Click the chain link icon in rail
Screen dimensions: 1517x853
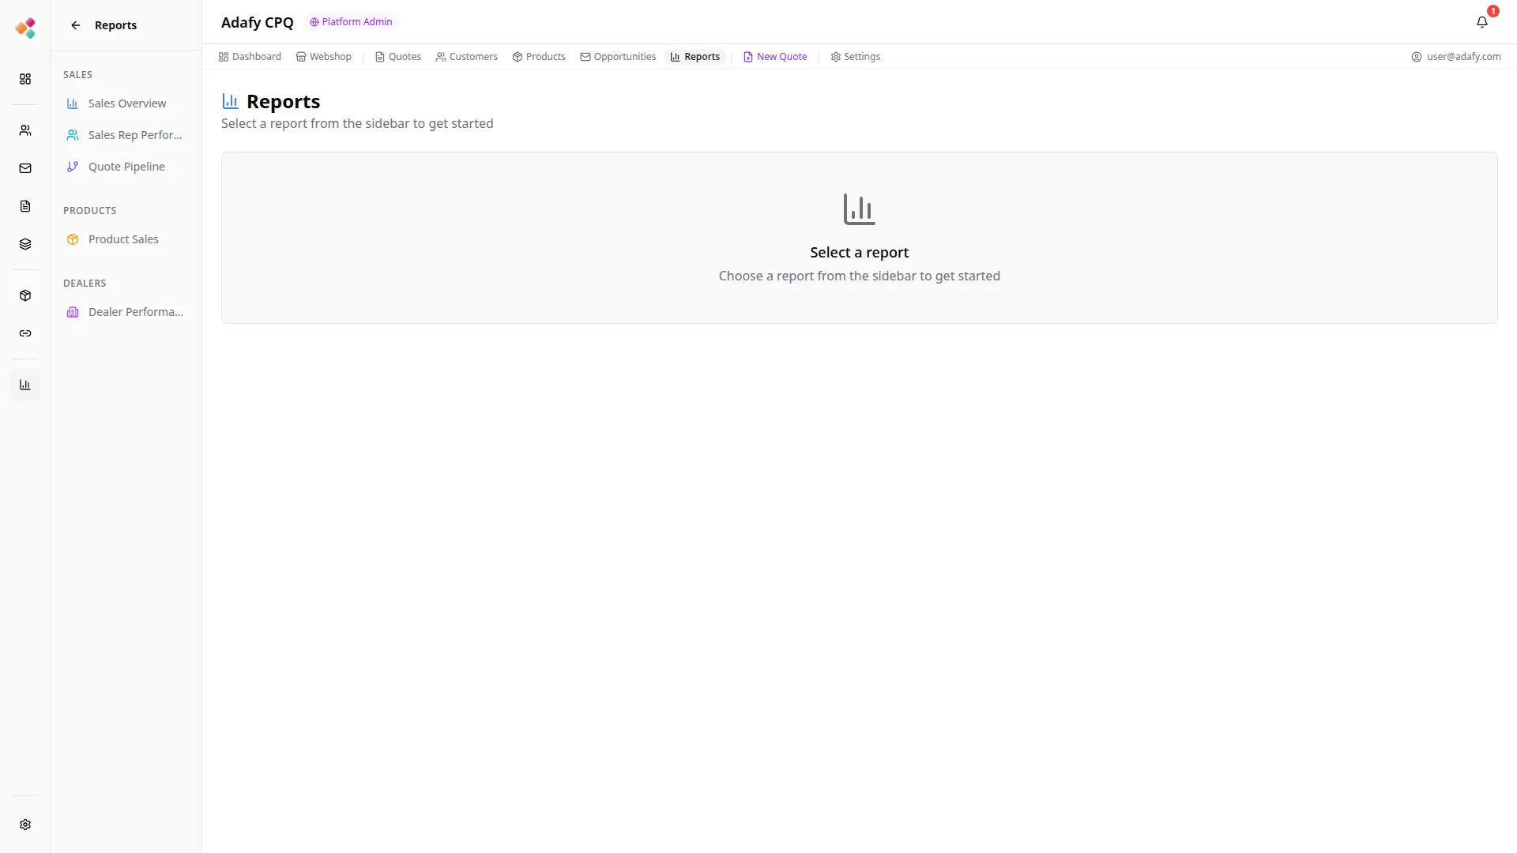click(x=25, y=333)
